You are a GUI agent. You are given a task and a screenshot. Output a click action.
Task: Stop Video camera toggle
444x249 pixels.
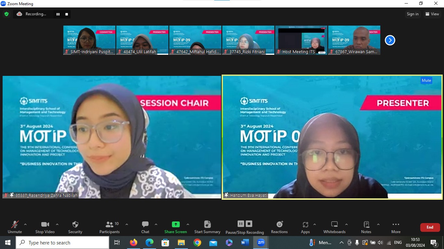pyautogui.click(x=45, y=227)
